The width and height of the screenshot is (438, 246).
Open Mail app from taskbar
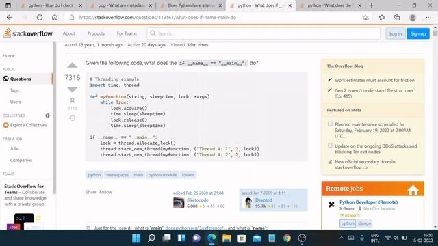(x=257, y=238)
